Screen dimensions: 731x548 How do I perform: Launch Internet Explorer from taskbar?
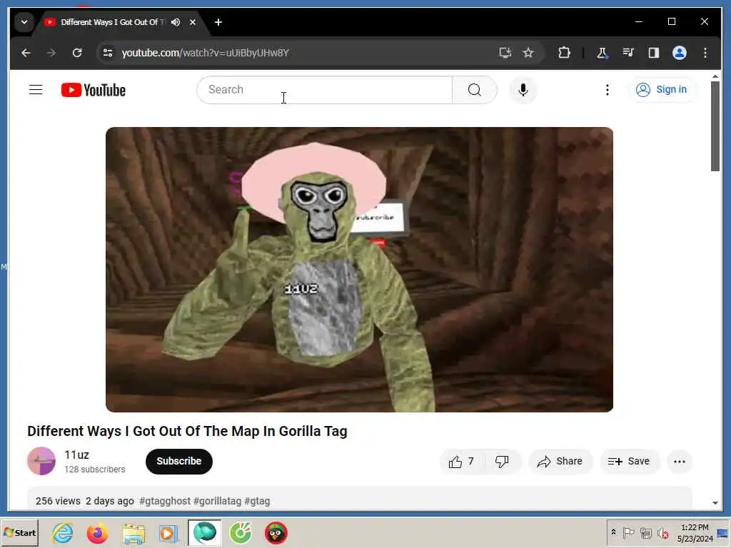pyautogui.click(x=63, y=533)
